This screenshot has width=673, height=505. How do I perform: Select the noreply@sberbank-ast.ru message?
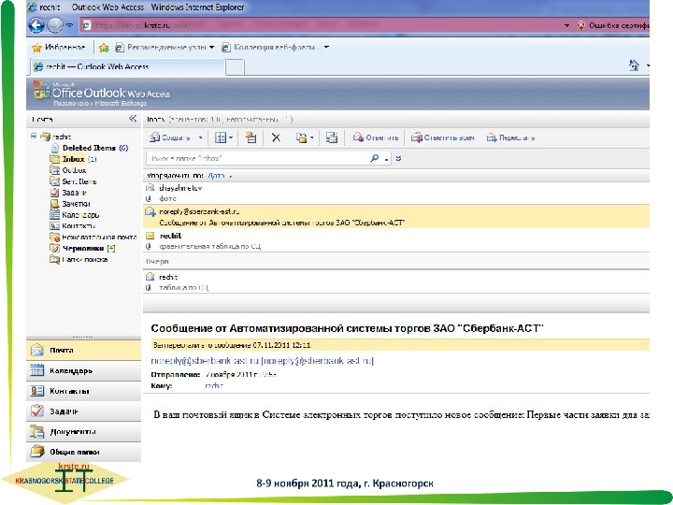tap(395, 216)
